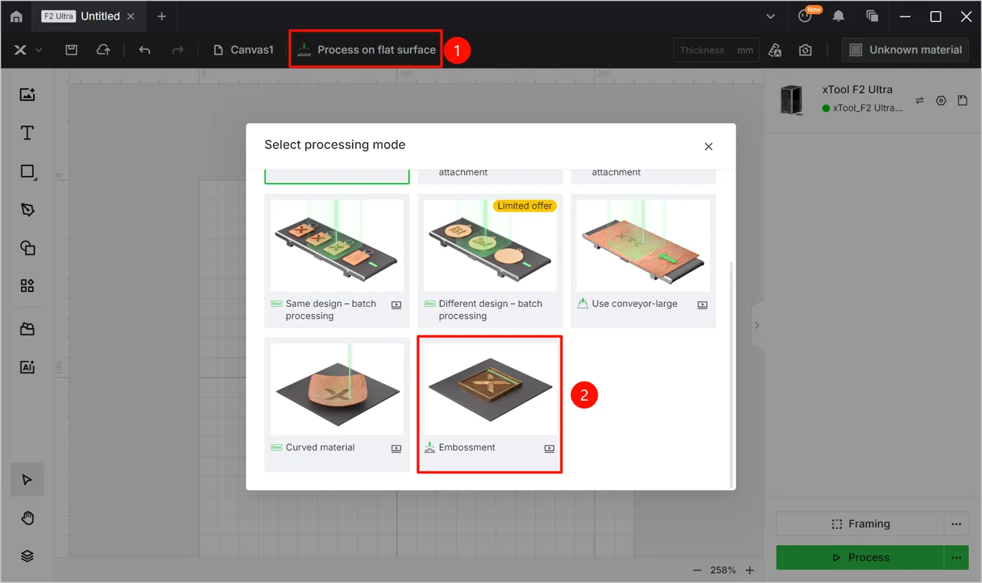Play video for Embossment mode
The image size is (982, 583).
pos(549,448)
